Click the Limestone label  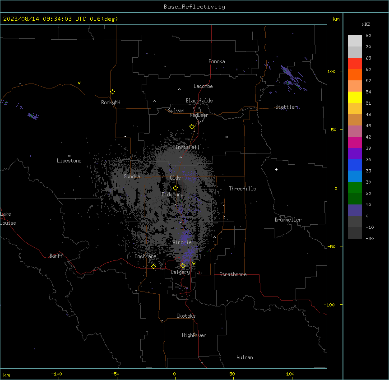click(x=69, y=161)
